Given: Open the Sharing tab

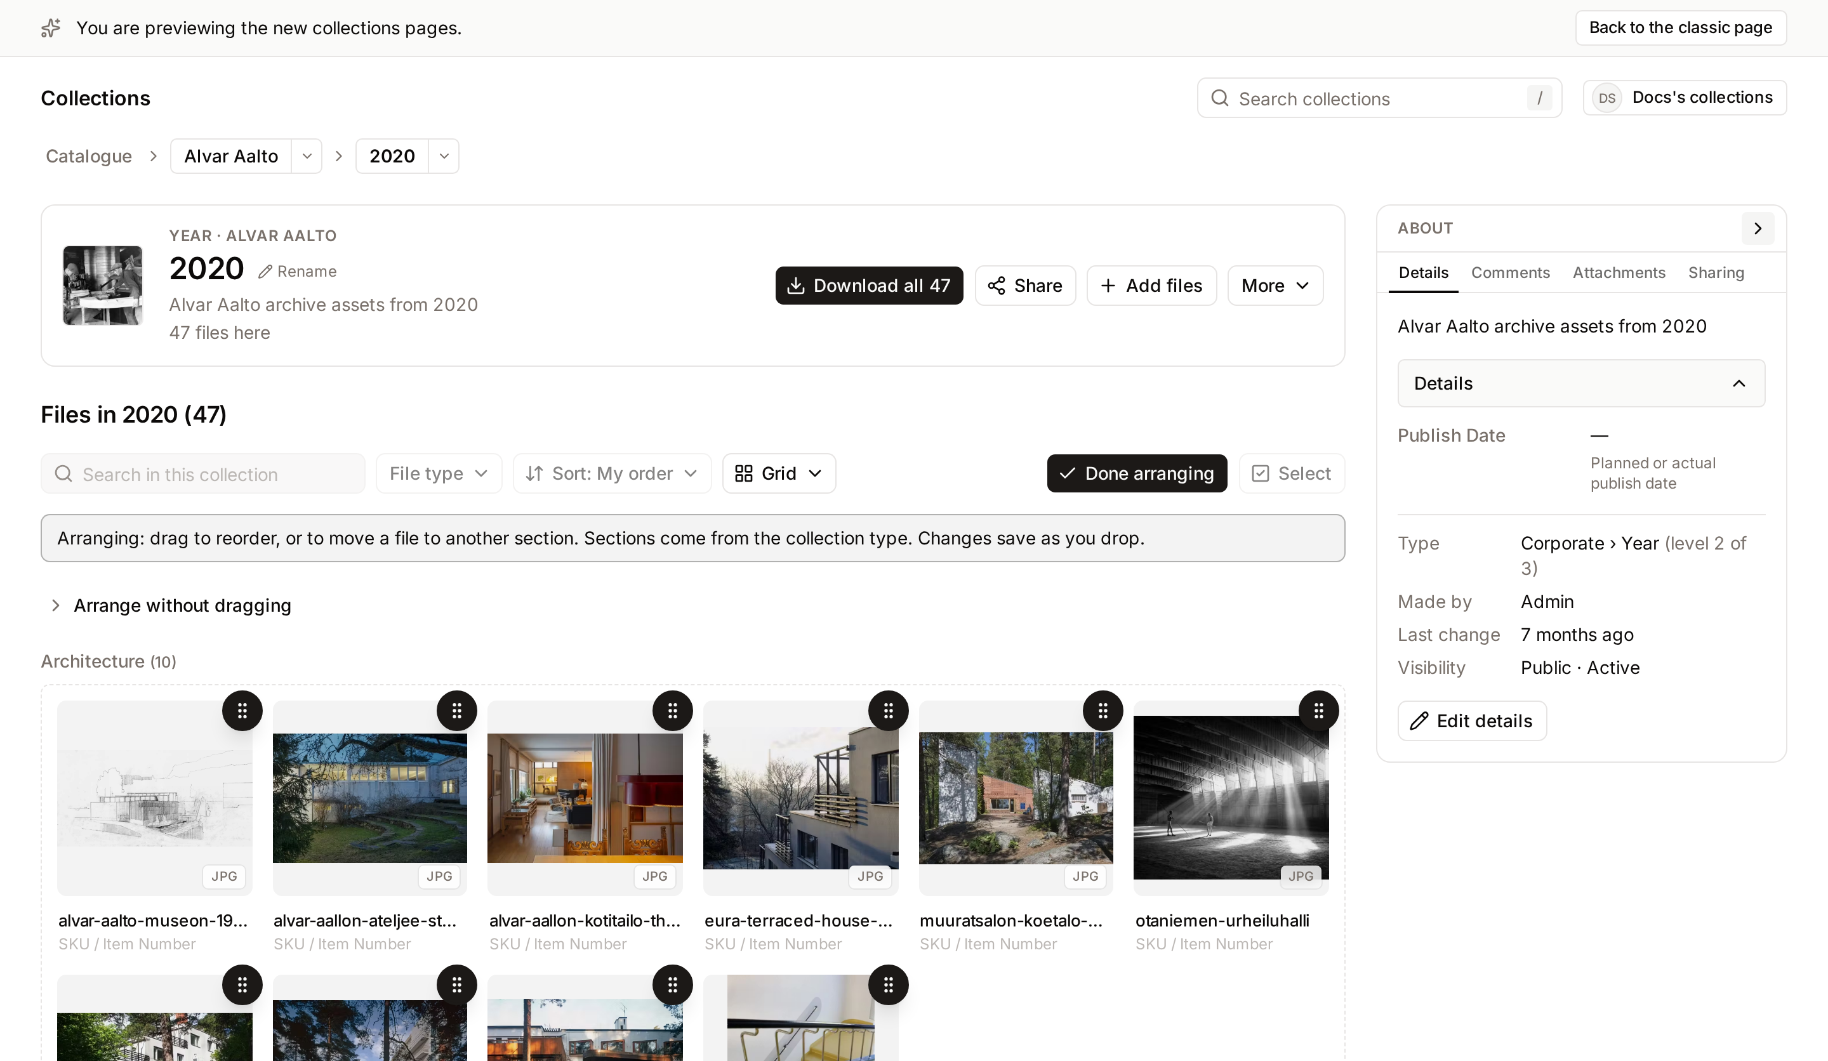Looking at the screenshot, I should 1716,273.
